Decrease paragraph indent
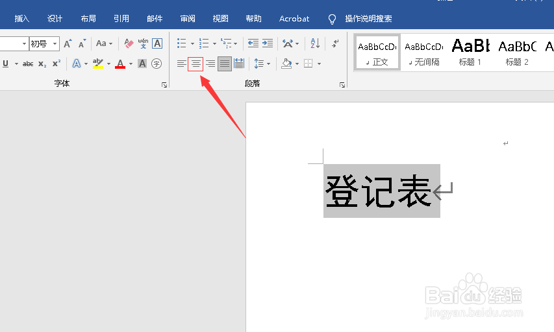554x332 pixels. click(253, 43)
